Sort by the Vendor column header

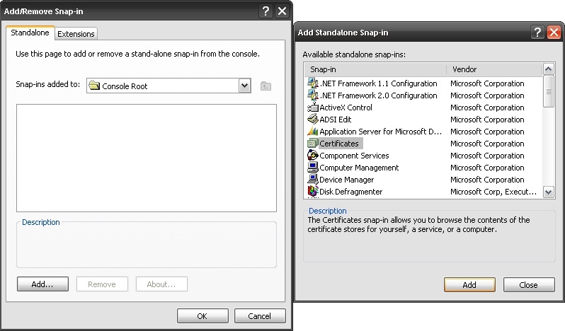click(x=494, y=69)
